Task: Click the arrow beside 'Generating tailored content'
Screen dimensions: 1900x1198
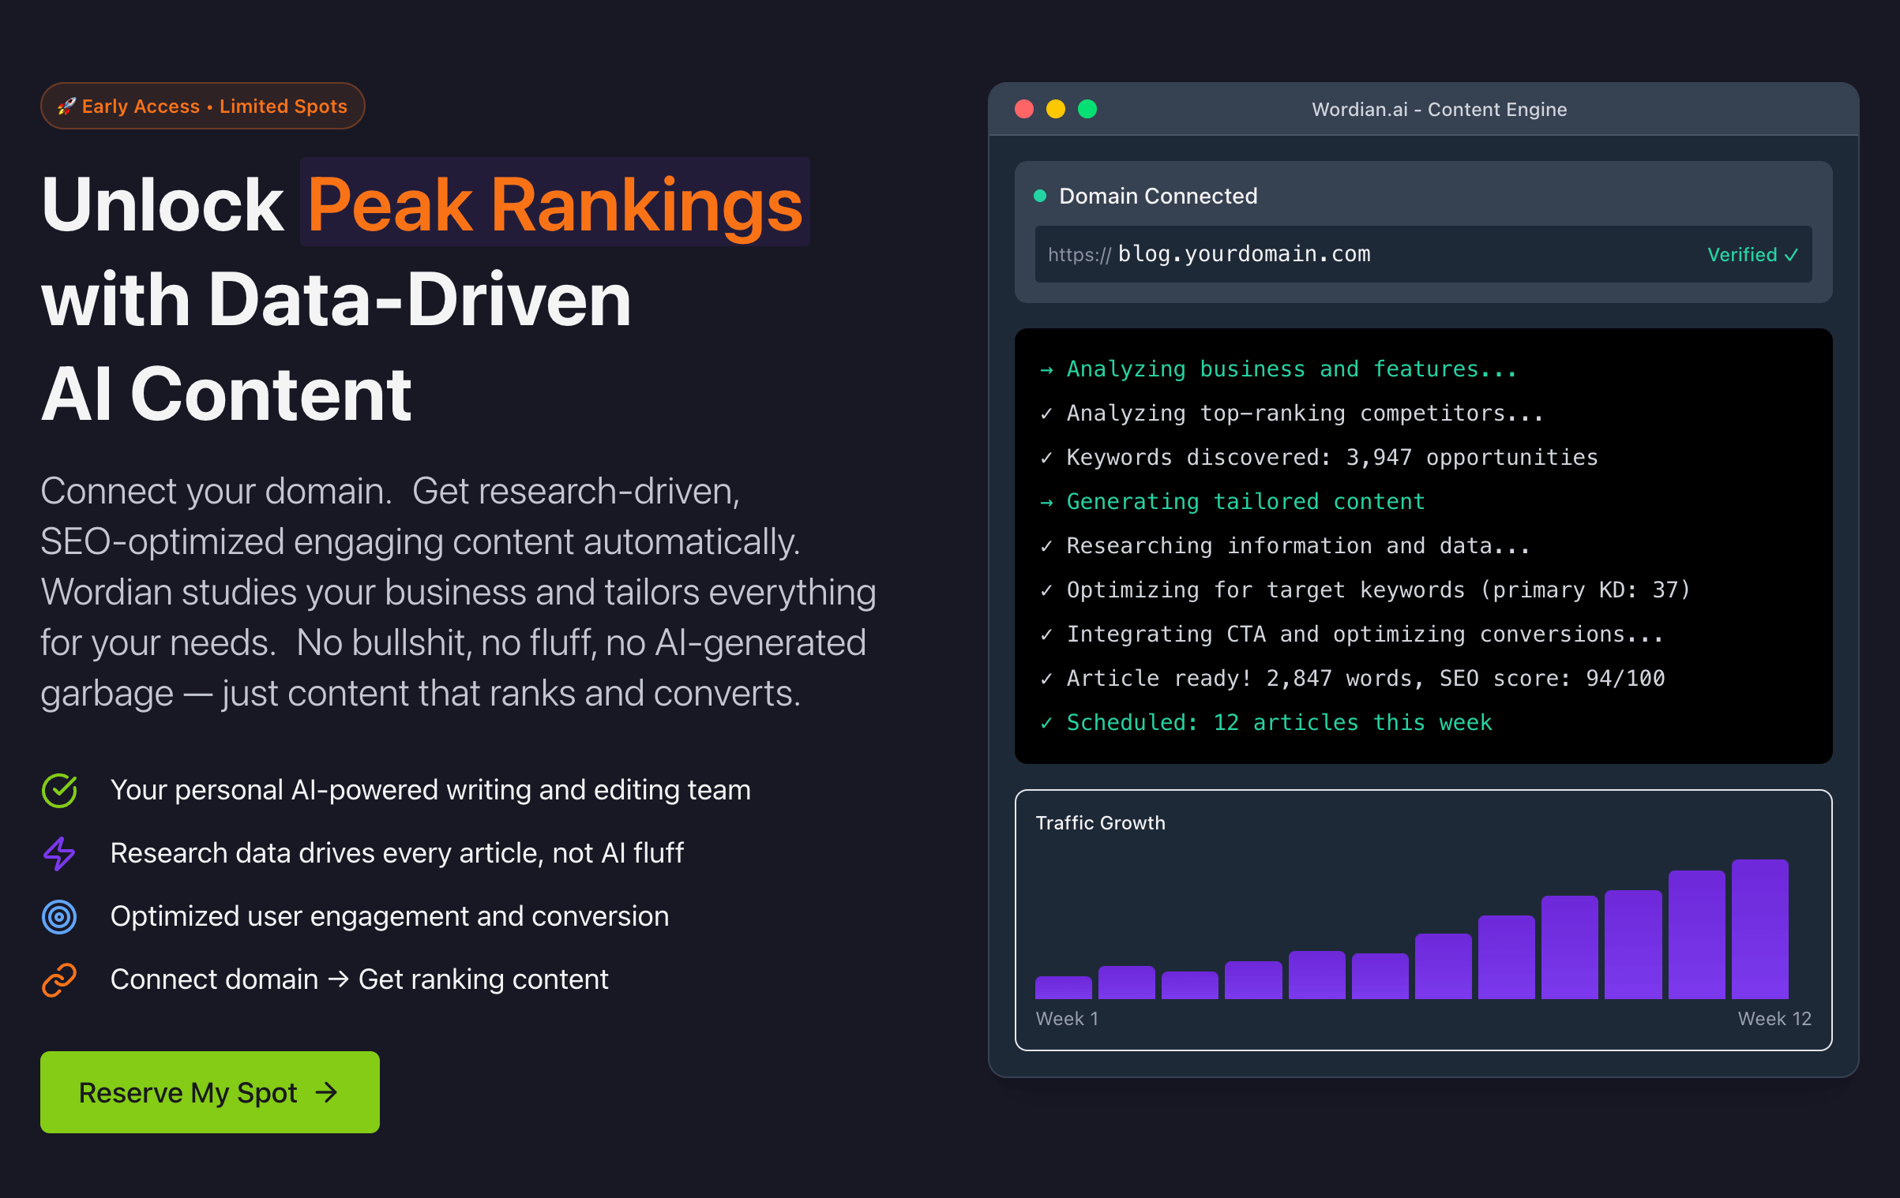Action: 1048,501
